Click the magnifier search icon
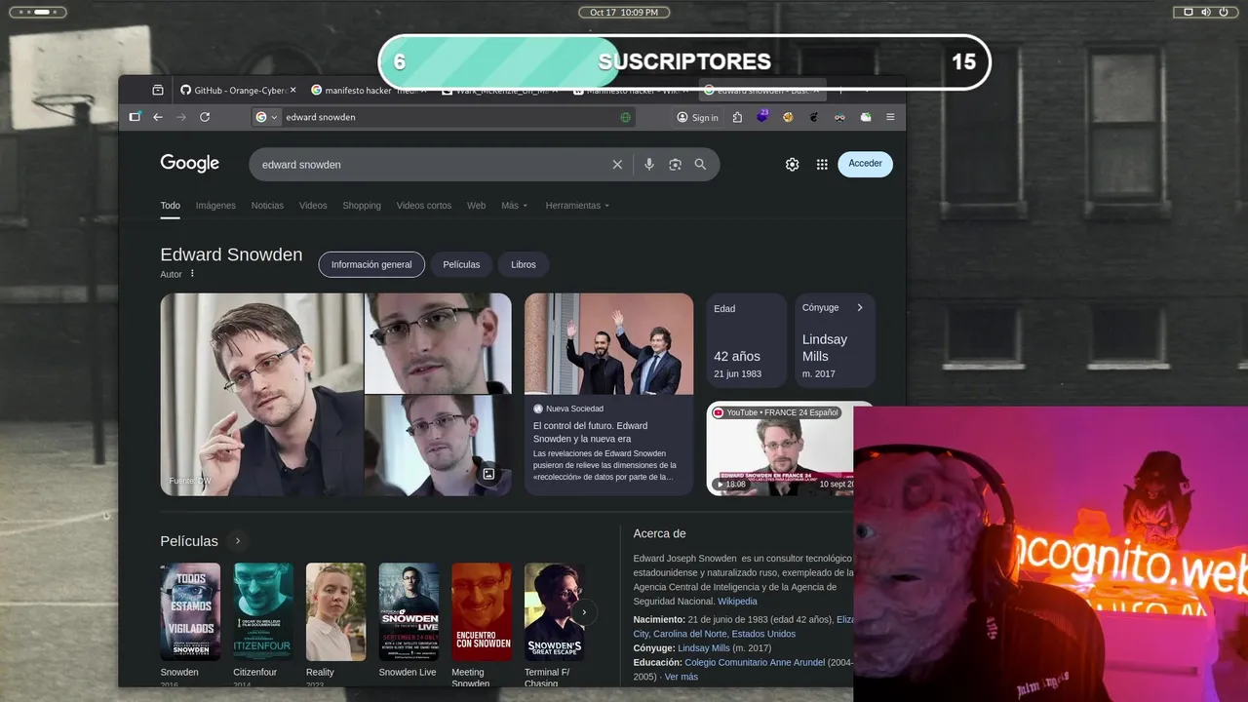 700,165
